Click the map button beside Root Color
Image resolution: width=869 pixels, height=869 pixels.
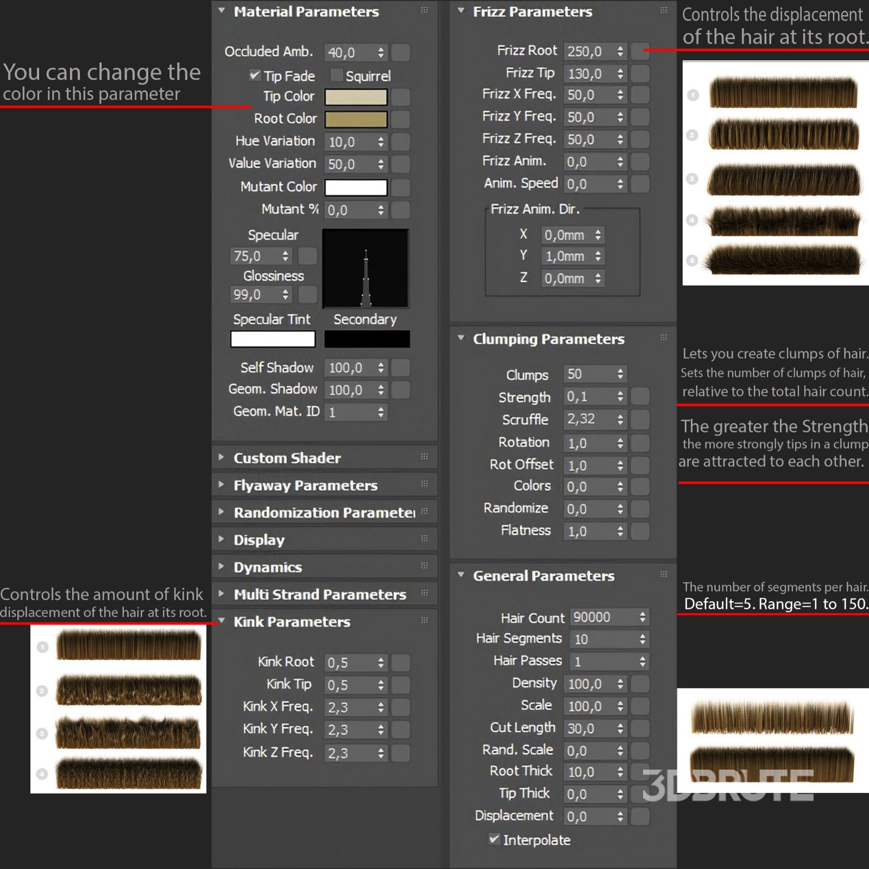pyautogui.click(x=401, y=119)
